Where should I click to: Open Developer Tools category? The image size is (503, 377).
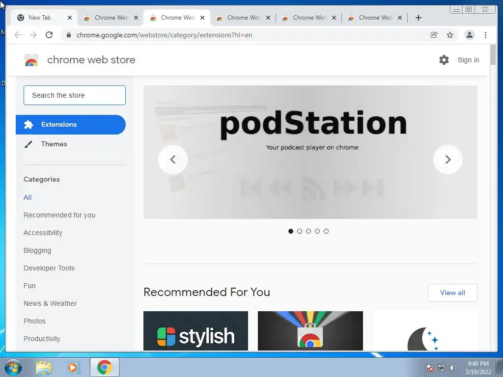[x=49, y=268]
